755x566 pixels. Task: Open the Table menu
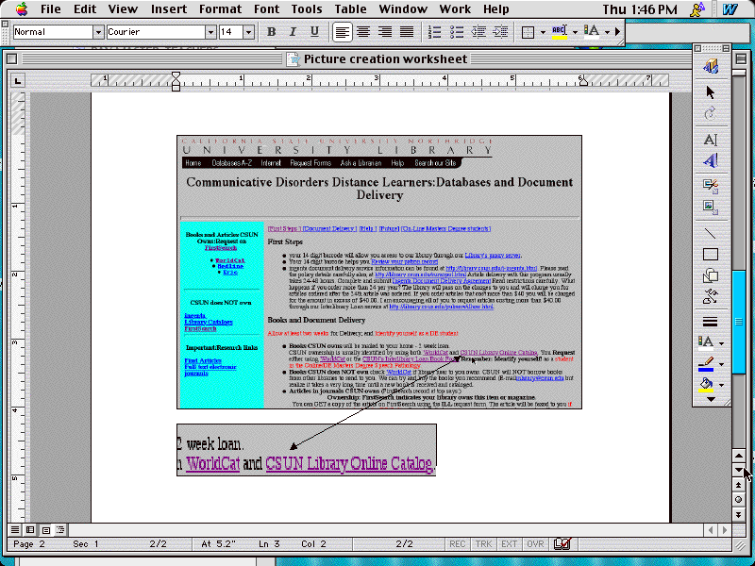350,9
